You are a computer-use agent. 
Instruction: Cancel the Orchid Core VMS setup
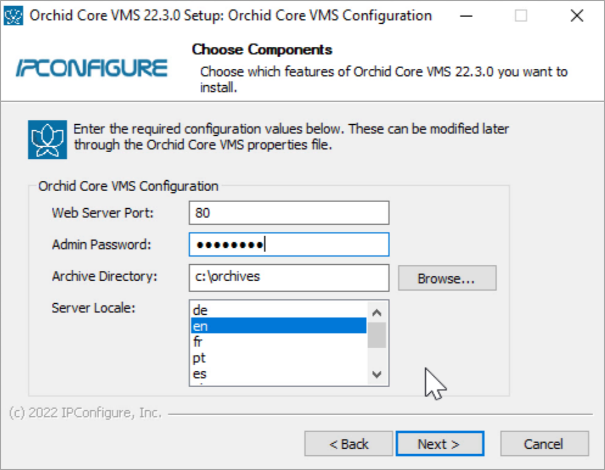(x=544, y=444)
